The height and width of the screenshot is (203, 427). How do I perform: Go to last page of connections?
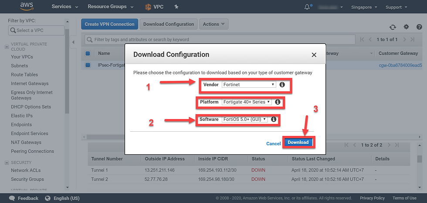[x=412, y=40]
